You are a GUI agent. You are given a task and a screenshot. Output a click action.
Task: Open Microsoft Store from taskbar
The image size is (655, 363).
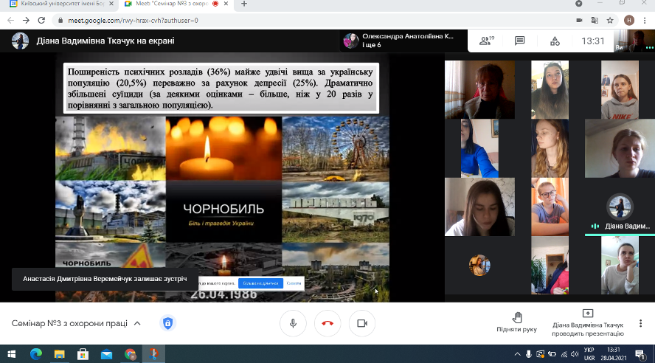(x=83, y=354)
